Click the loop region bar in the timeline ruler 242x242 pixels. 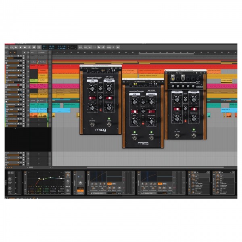(x=166, y=54)
